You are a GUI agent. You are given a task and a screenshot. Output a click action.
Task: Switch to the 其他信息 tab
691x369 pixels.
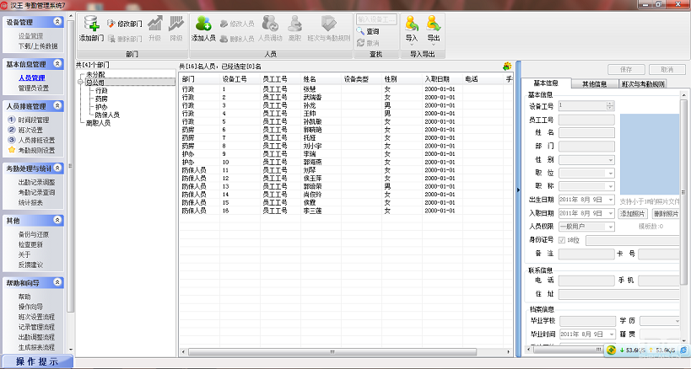pos(595,84)
